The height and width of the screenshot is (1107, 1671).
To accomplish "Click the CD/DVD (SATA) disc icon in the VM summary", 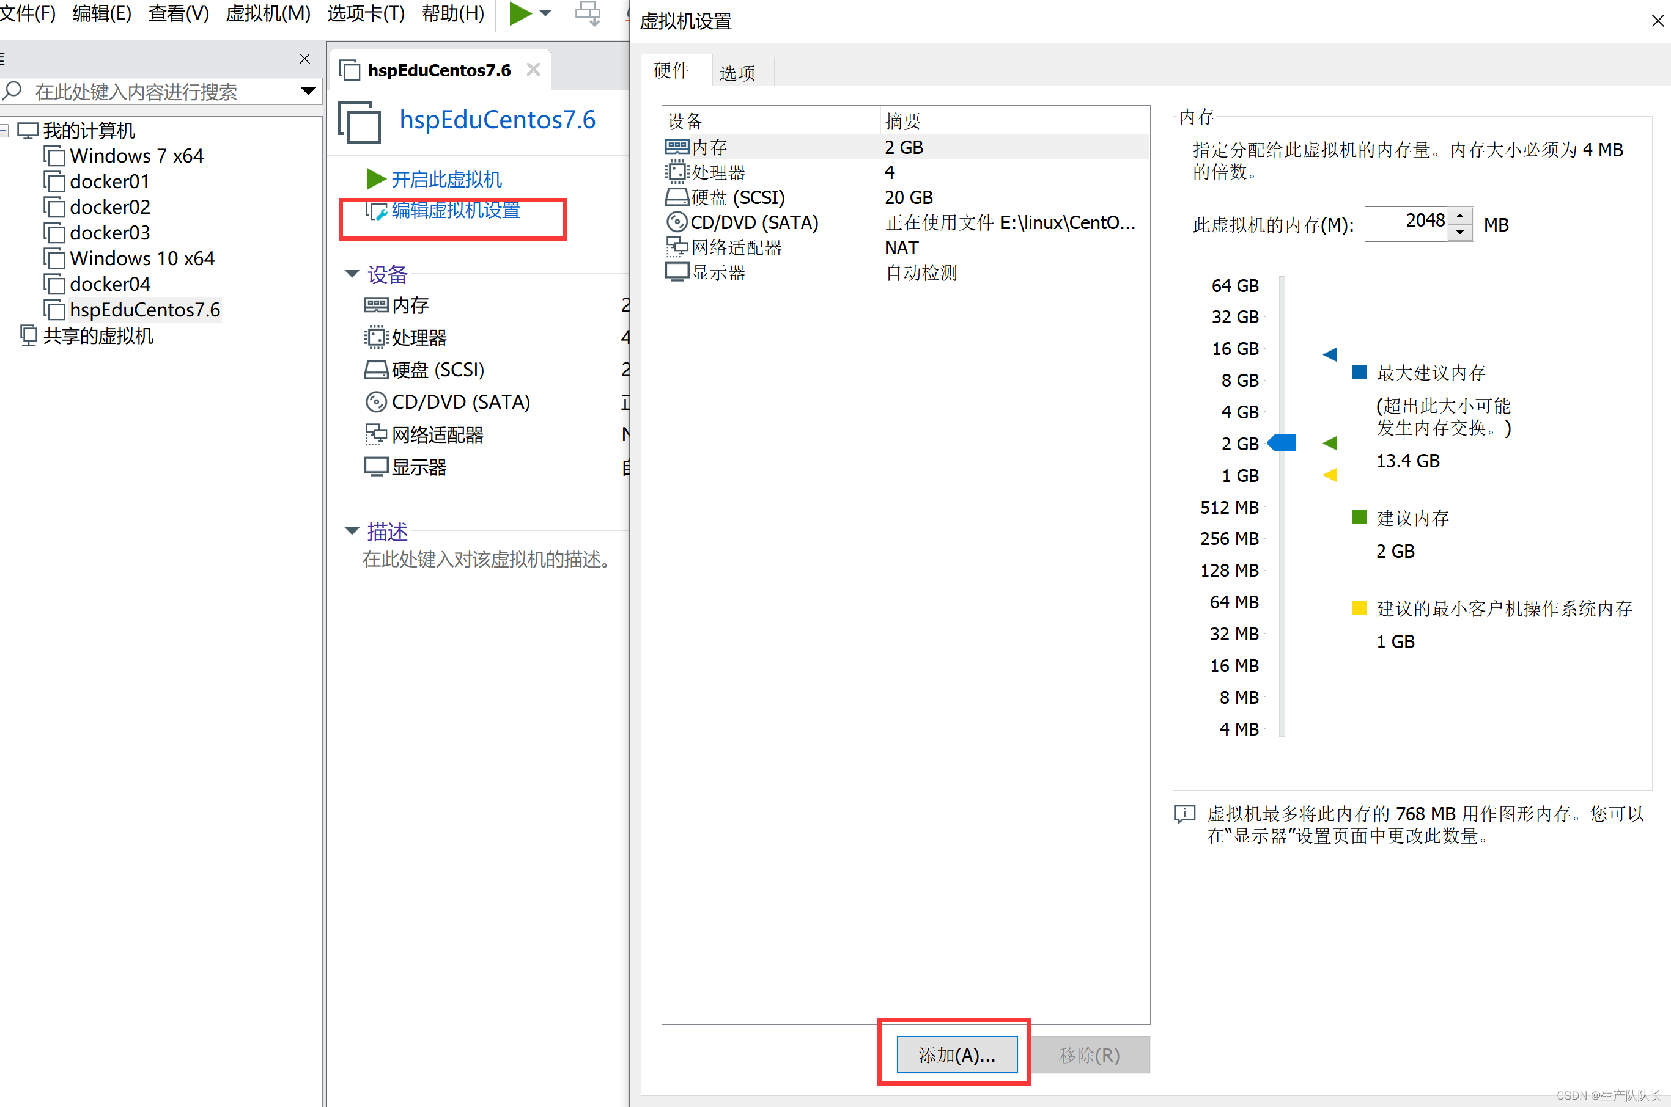I will 376,402.
